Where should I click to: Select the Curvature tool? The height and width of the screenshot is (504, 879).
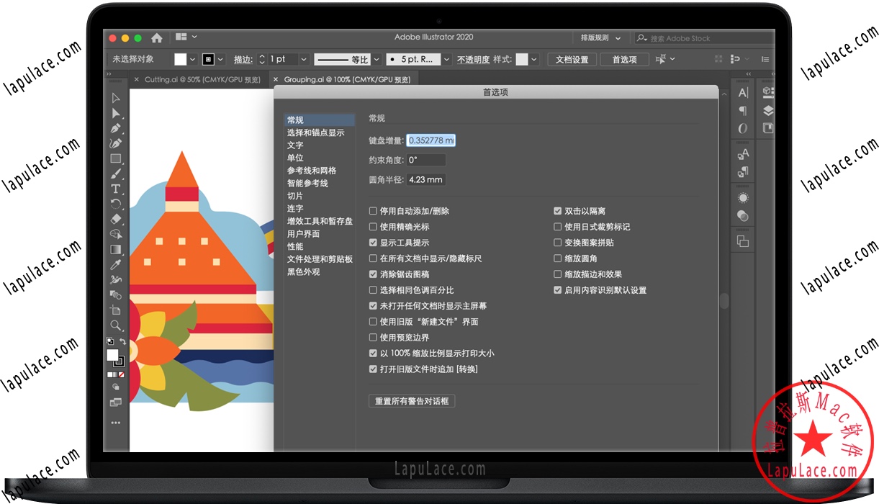(115, 143)
